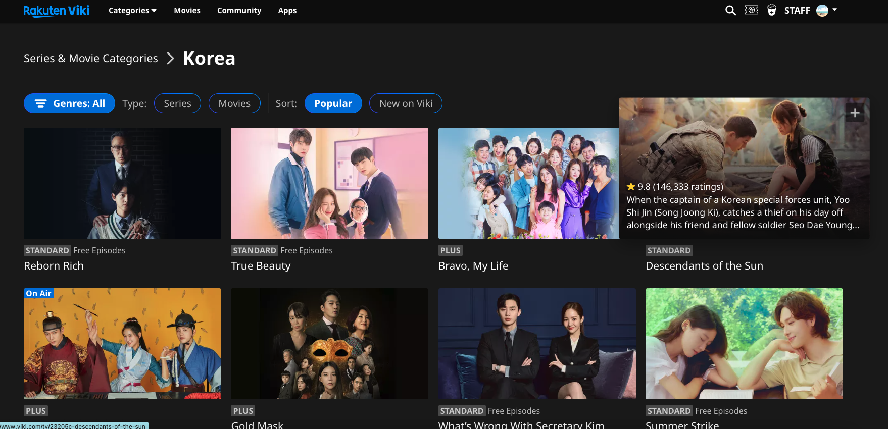
Task: Open the Movies navigation item
Action: pos(187,10)
